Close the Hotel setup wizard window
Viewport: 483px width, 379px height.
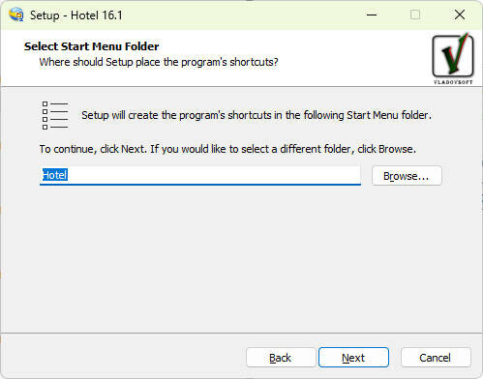pos(460,15)
